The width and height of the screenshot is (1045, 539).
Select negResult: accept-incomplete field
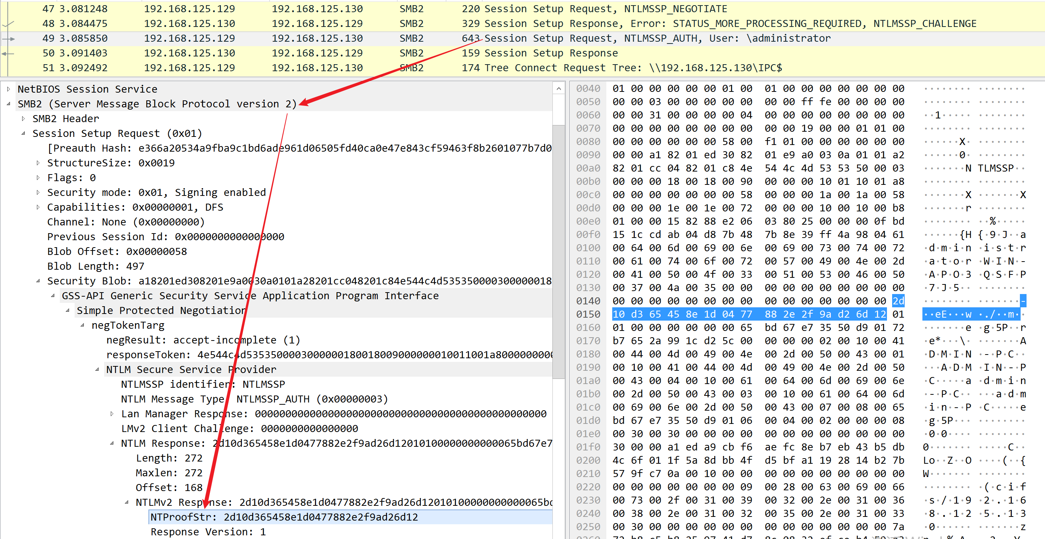(x=203, y=340)
